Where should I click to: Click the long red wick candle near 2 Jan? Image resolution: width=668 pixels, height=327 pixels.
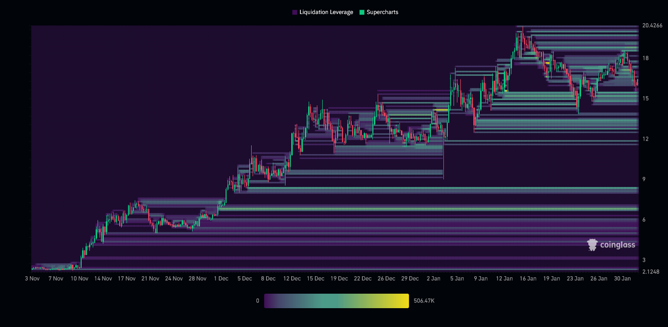443,159
